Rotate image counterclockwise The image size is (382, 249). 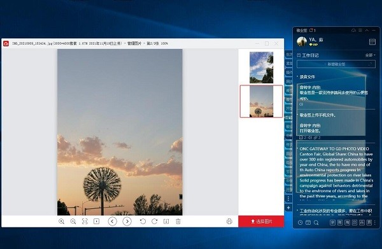point(143,222)
